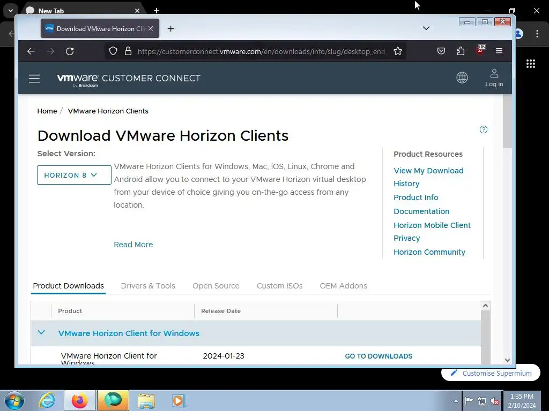The width and height of the screenshot is (549, 411).
Task: Launch Internet Explorer from taskbar
Action: pos(47,400)
